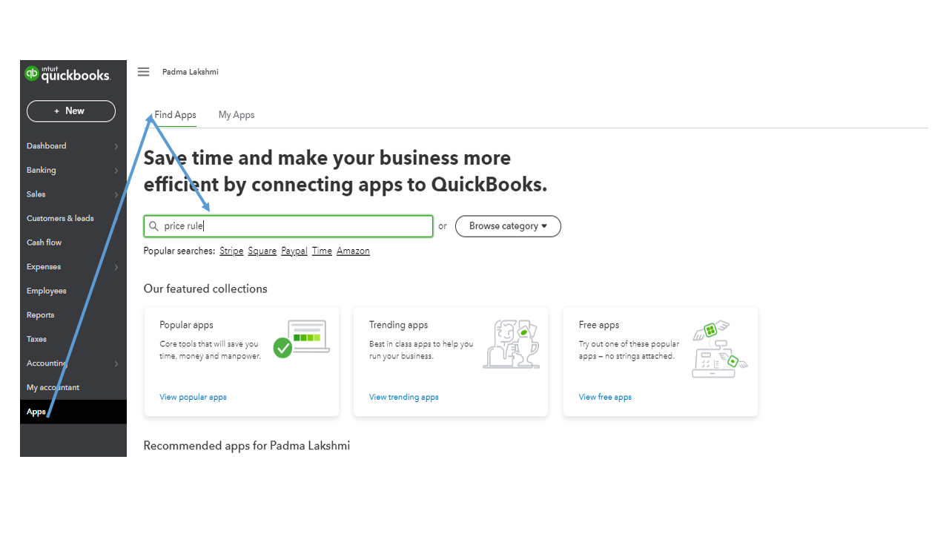The image size is (949, 534).
Task: Open Reports from the sidebar
Action: pyautogui.click(x=40, y=314)
